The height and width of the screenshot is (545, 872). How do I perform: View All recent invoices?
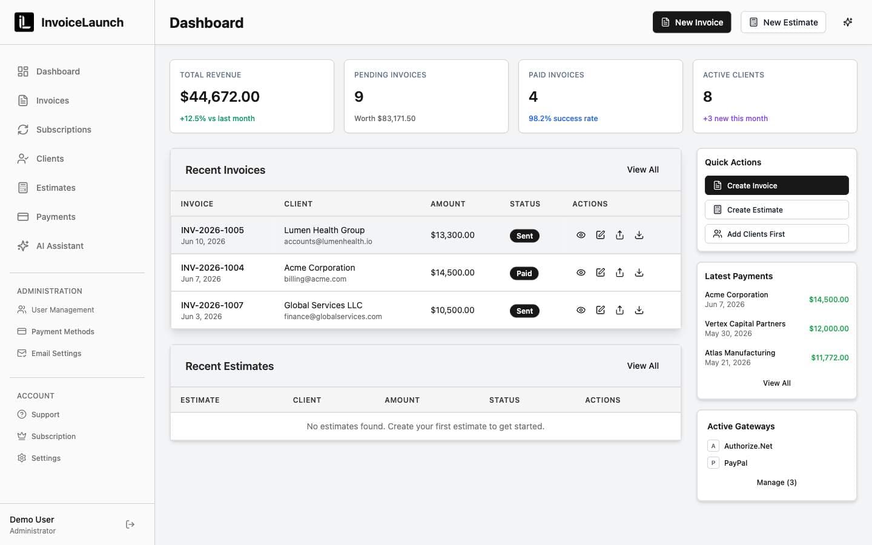(642, 170)
